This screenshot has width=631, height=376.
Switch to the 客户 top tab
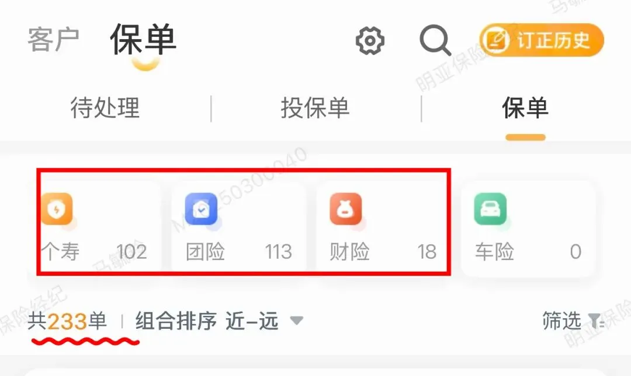click(x=53, y=40)
